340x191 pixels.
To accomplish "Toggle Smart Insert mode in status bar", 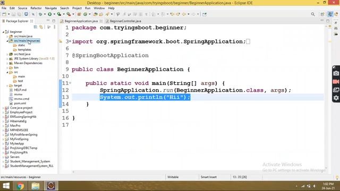I will (209, 177).
